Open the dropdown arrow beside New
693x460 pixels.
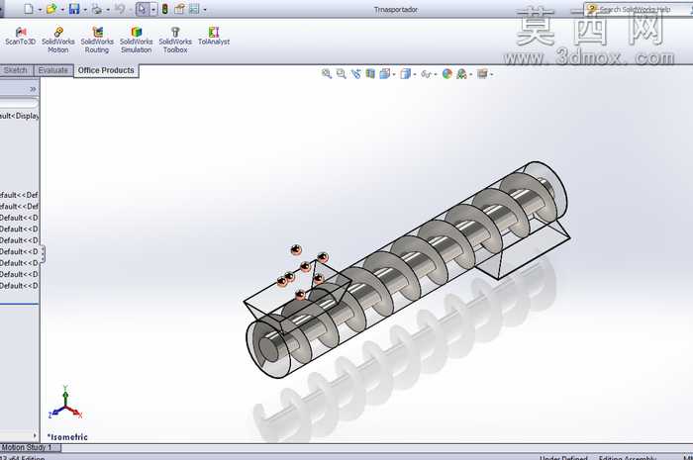click(x=40, y=9)
